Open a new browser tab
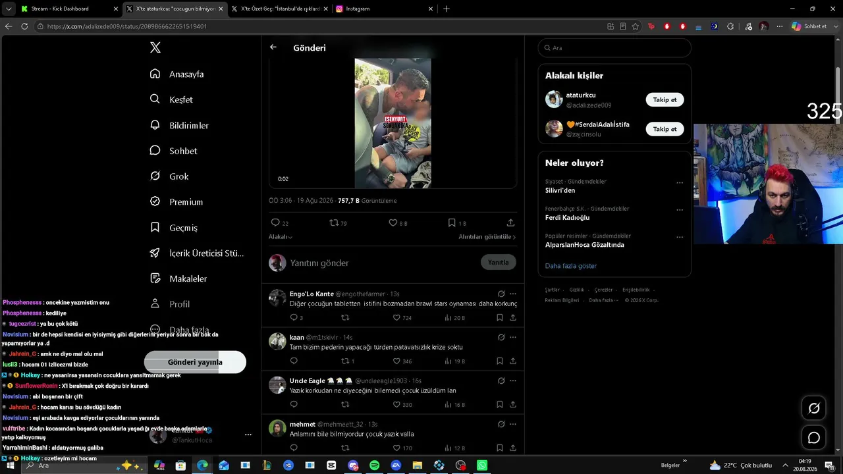 (447, 9)
